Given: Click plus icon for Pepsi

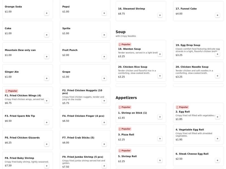Looking at the screenshot, I should coord(104,13).
